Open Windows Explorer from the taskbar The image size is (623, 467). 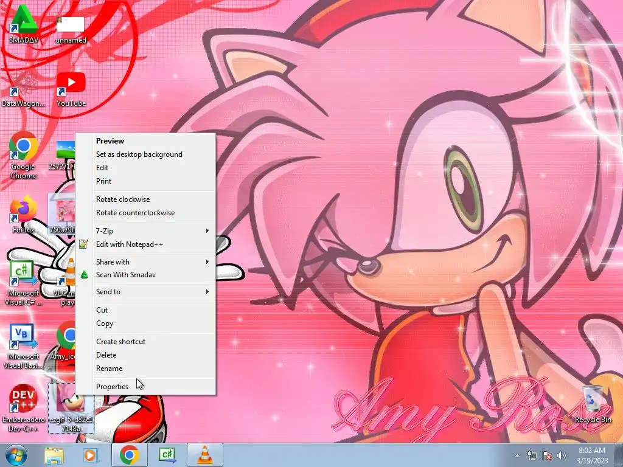(x=54, y=455)
